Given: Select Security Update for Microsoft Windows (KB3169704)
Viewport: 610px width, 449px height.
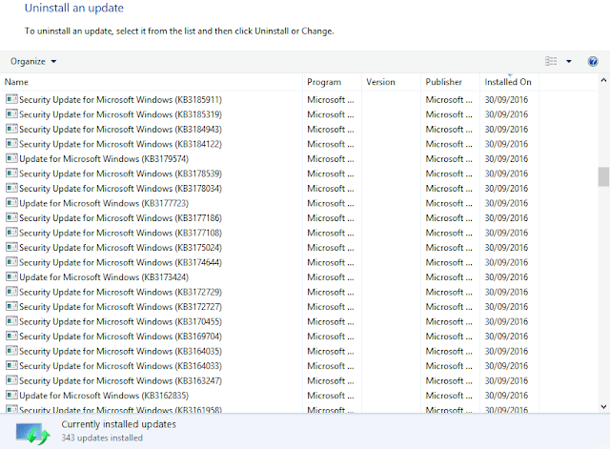Looking at the screenshot, I should (121, 337).
